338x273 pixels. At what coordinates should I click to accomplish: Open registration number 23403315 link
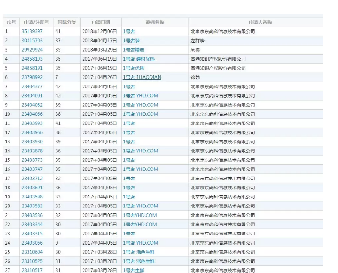pyautogui.click(x=32, y=234)
